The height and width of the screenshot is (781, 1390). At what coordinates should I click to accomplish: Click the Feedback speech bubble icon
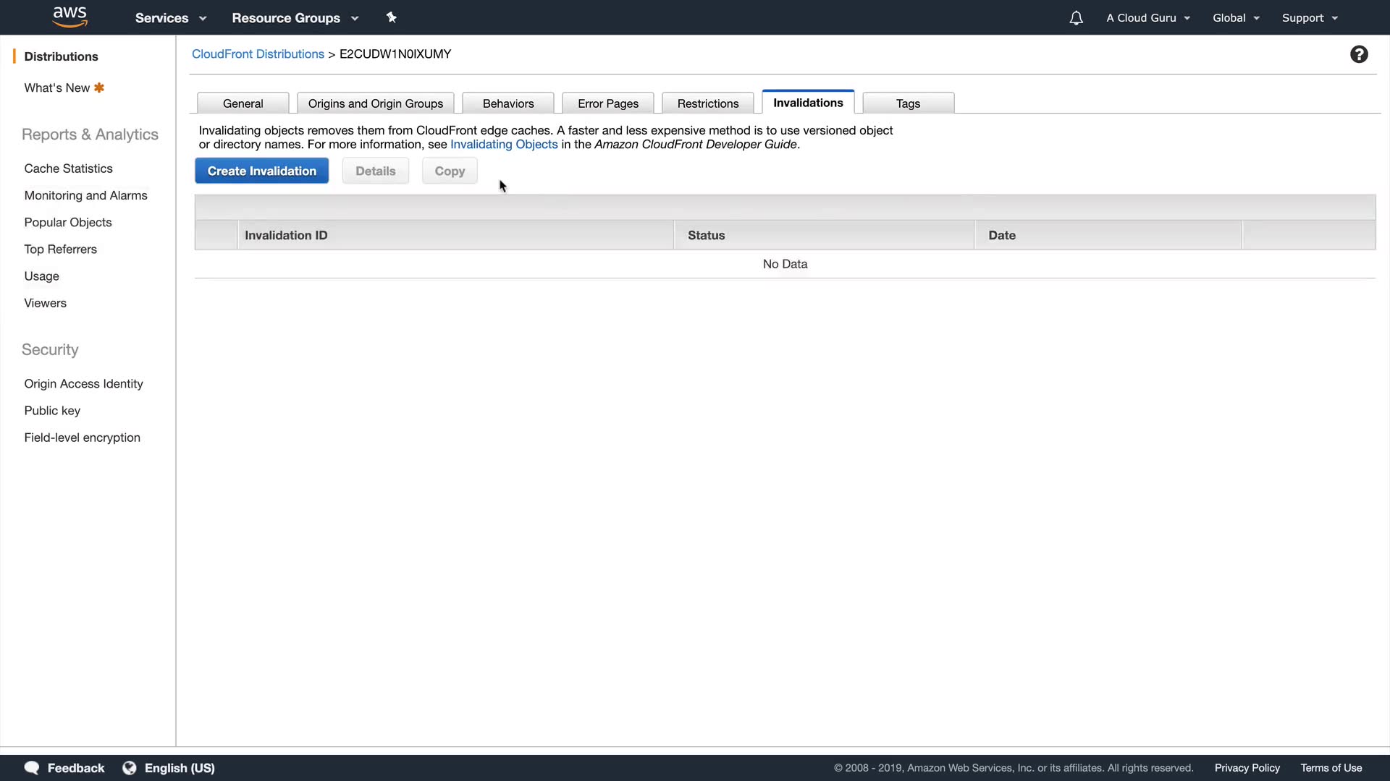[x=32, y=768]
